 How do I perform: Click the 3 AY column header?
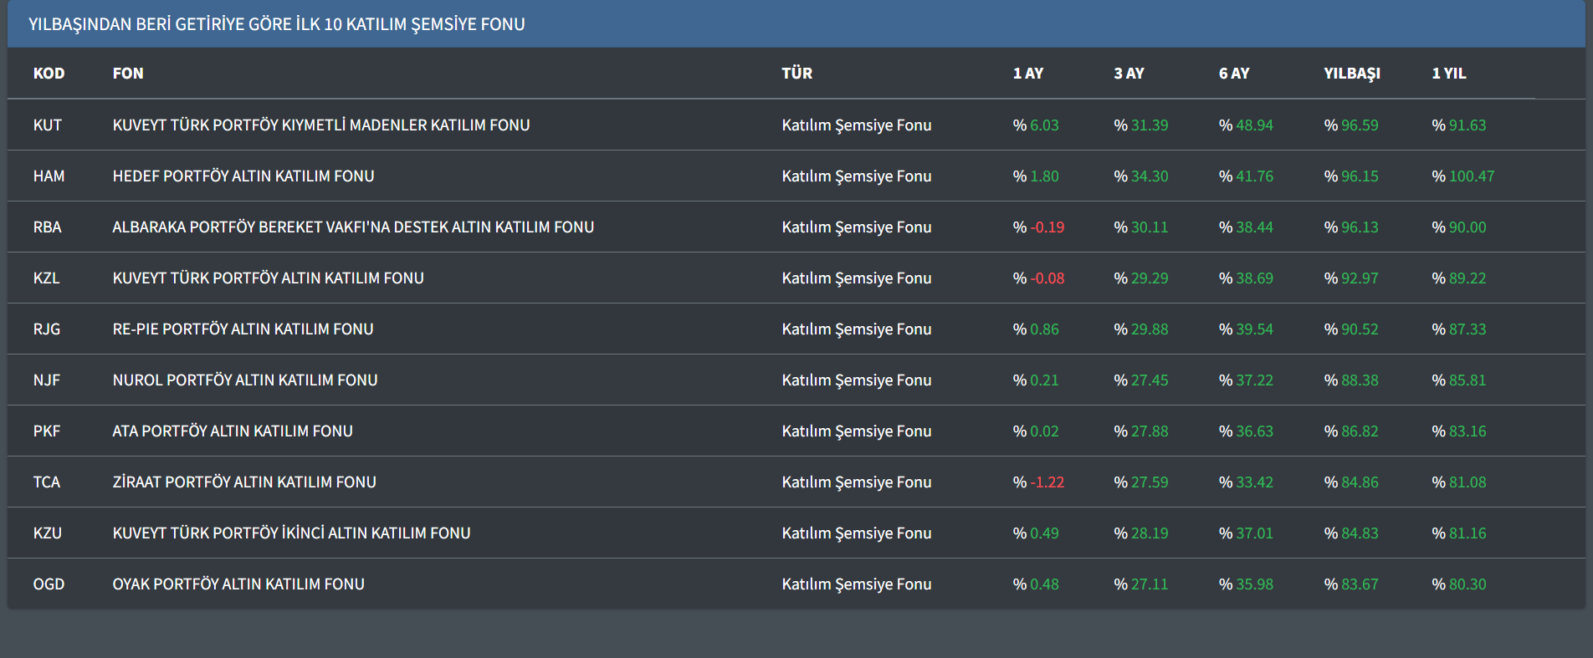1129,74
